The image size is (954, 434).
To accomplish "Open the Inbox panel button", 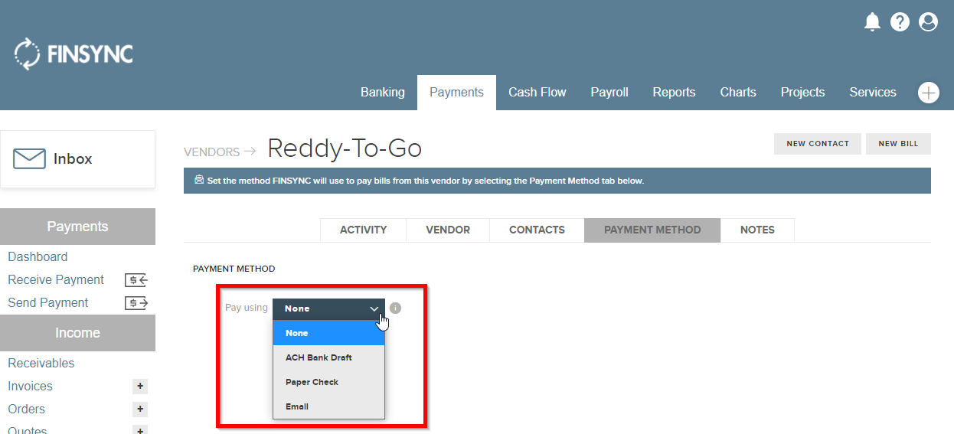I will (77, 158).
